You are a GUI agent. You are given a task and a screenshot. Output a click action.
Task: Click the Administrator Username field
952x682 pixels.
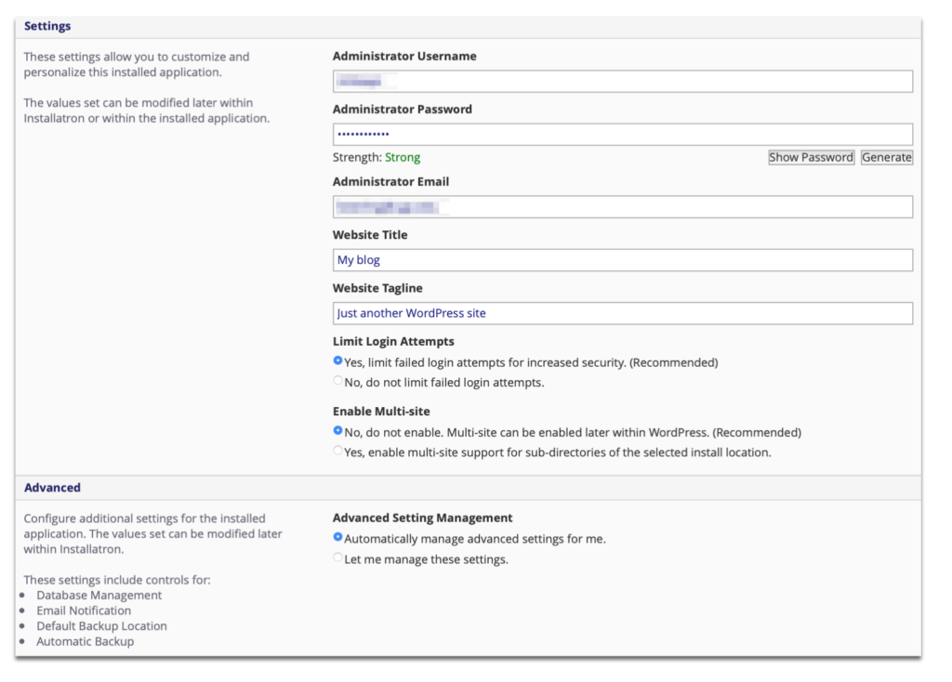pyautogui.click(x=622, y=81)
